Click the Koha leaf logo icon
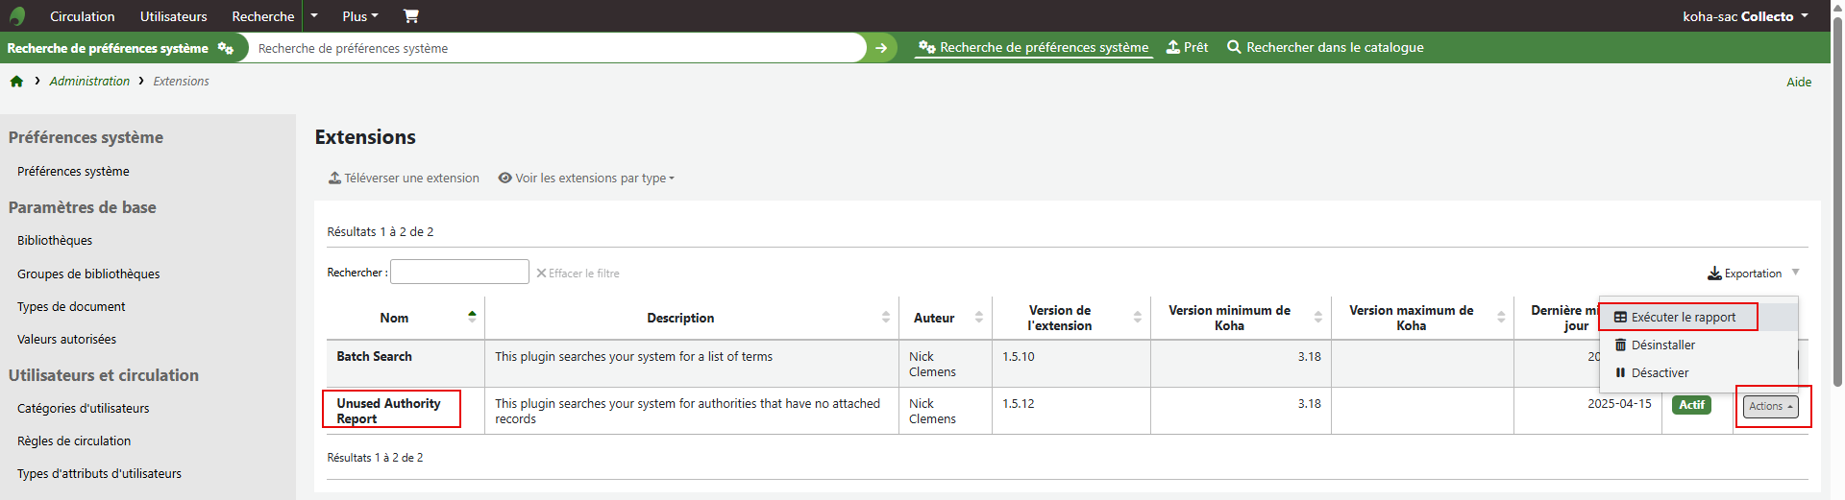The width and height of the screenshot is (1845, 500). pyautogui.click(x=16, y=16)
